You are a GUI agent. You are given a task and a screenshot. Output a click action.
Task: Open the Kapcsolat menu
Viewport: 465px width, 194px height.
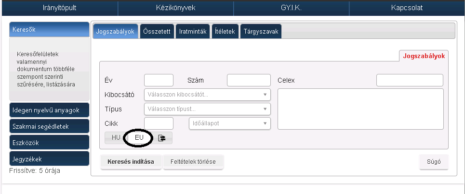click(x=407, y=8)
